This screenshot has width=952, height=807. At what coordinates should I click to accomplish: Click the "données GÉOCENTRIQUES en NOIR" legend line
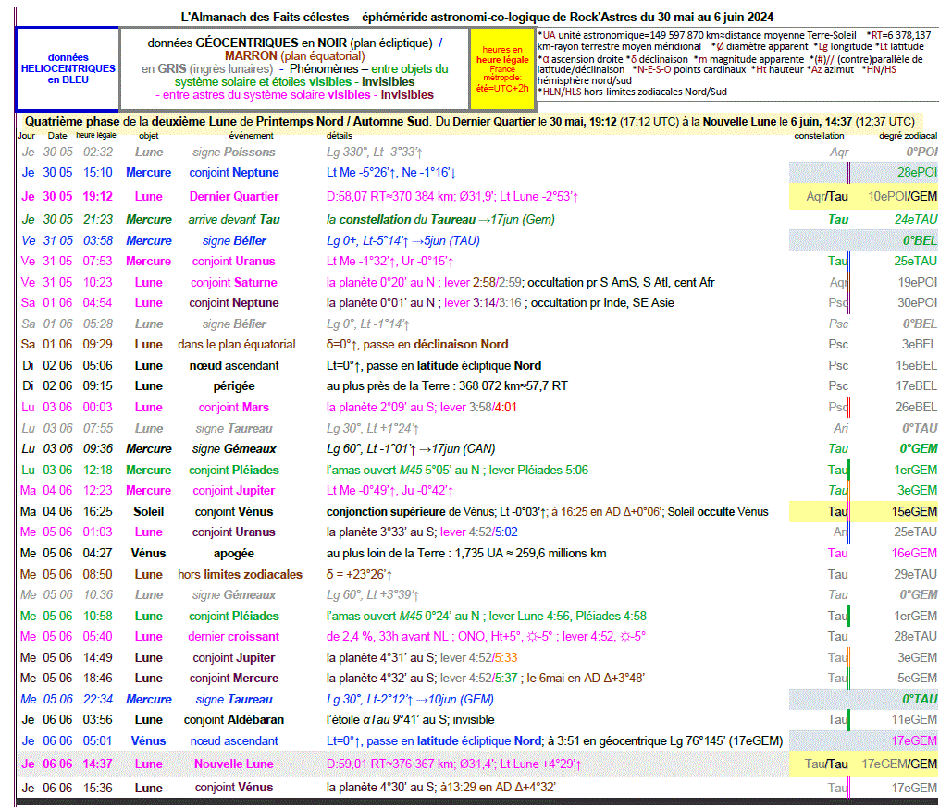point(295,43)
